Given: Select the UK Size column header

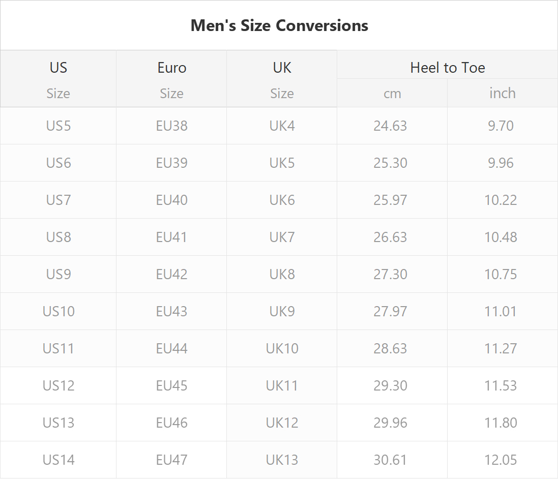Looking at the screenshot, I should pos(282,79).
